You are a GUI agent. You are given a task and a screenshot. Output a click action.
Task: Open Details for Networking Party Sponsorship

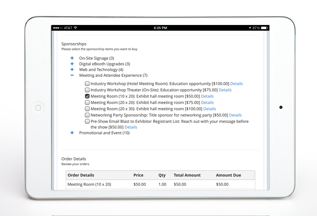235,115
